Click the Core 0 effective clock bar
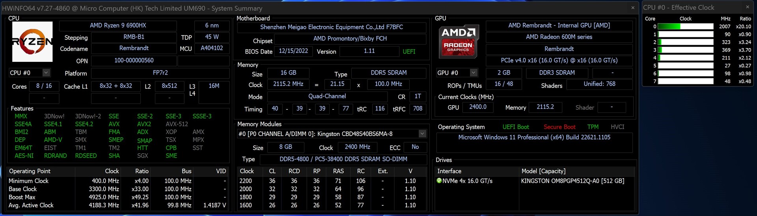This screenshot has width=757, height=216. pos(686,26)
